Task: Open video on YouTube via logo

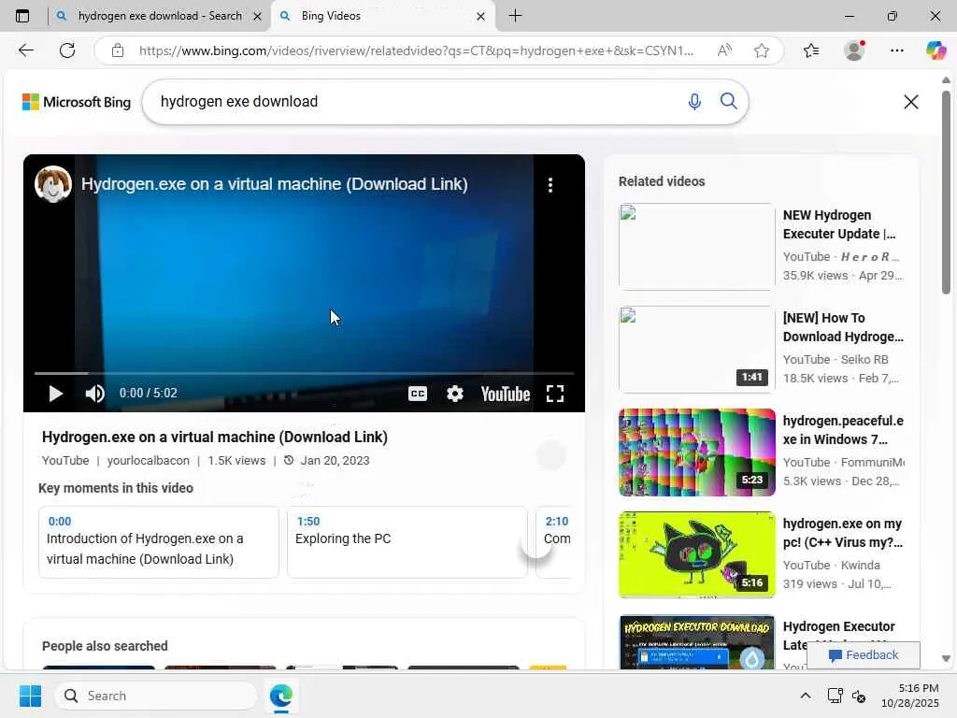Action: pos(506,394)
